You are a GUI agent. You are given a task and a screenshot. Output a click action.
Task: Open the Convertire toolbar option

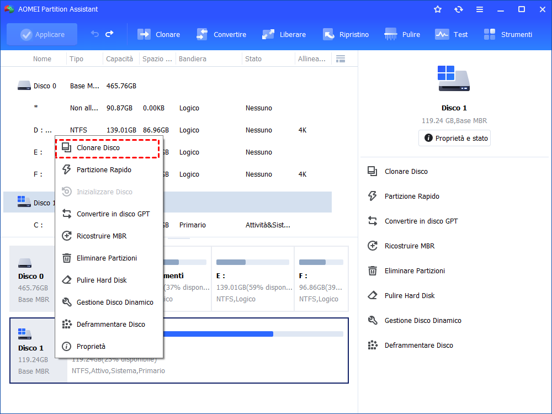click(x=221, y=34)
